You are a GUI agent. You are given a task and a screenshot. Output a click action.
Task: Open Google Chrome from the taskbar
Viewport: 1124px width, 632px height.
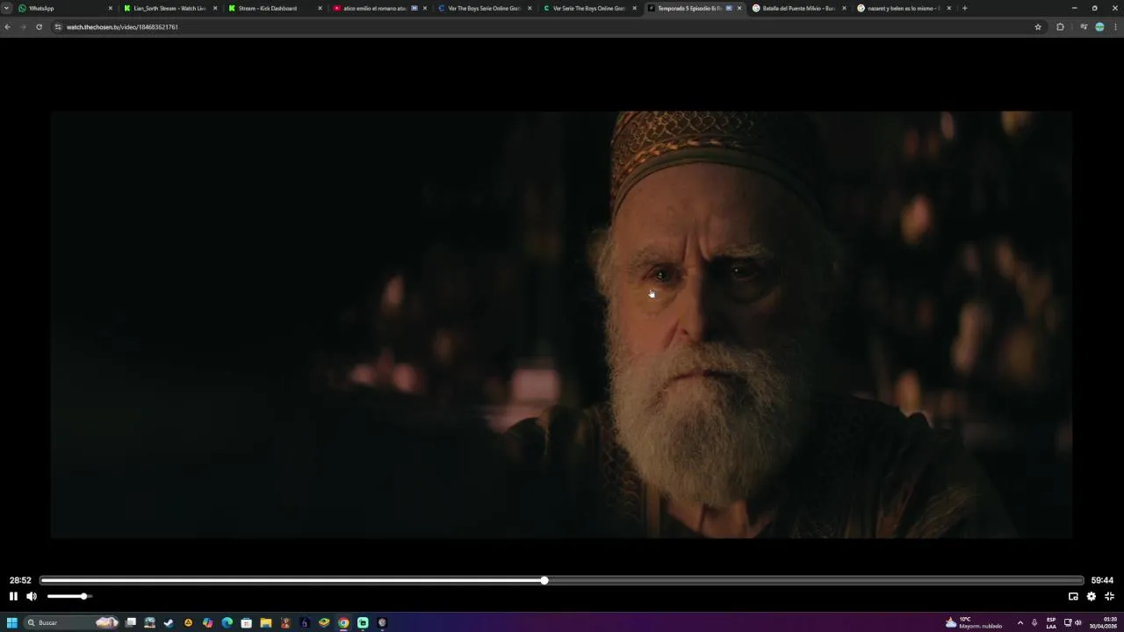tap(343, 622)
